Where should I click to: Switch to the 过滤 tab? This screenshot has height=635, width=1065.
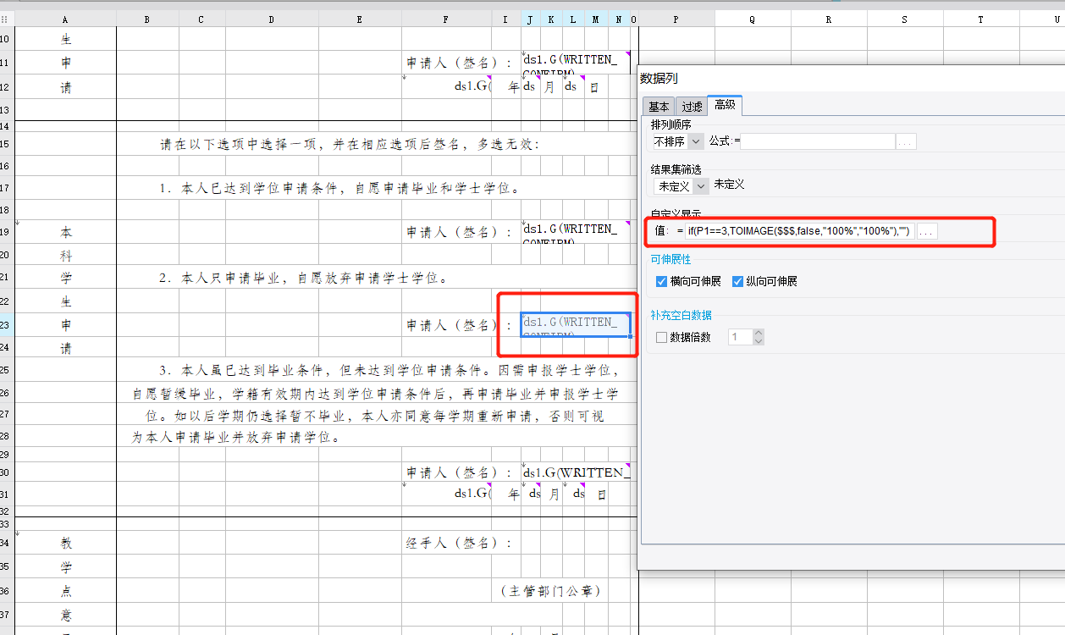coord(692,106)
